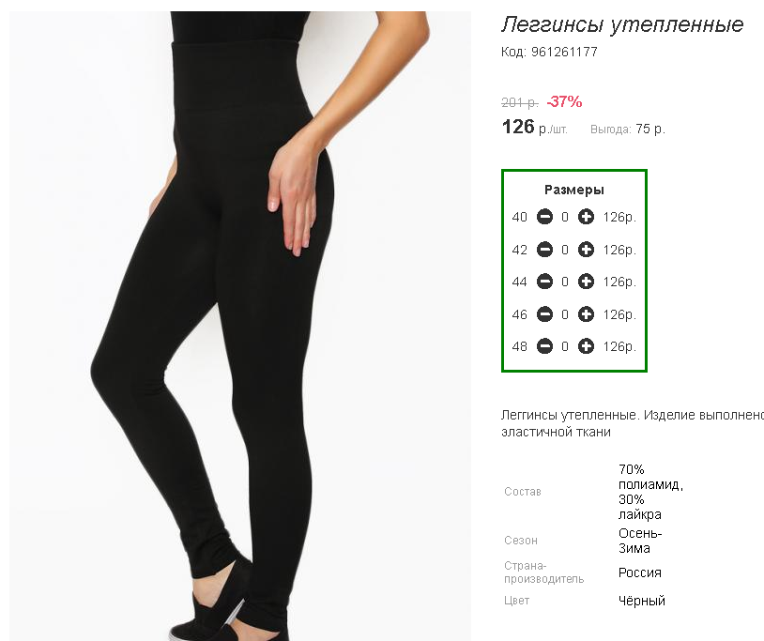
Task: Decrease quantity for size 40
Action: pos(544,217)
